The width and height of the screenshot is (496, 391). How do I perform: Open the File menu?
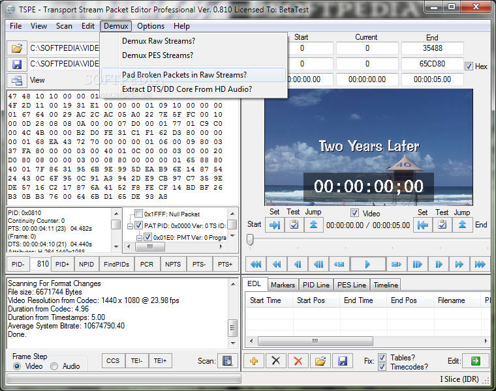16,26
